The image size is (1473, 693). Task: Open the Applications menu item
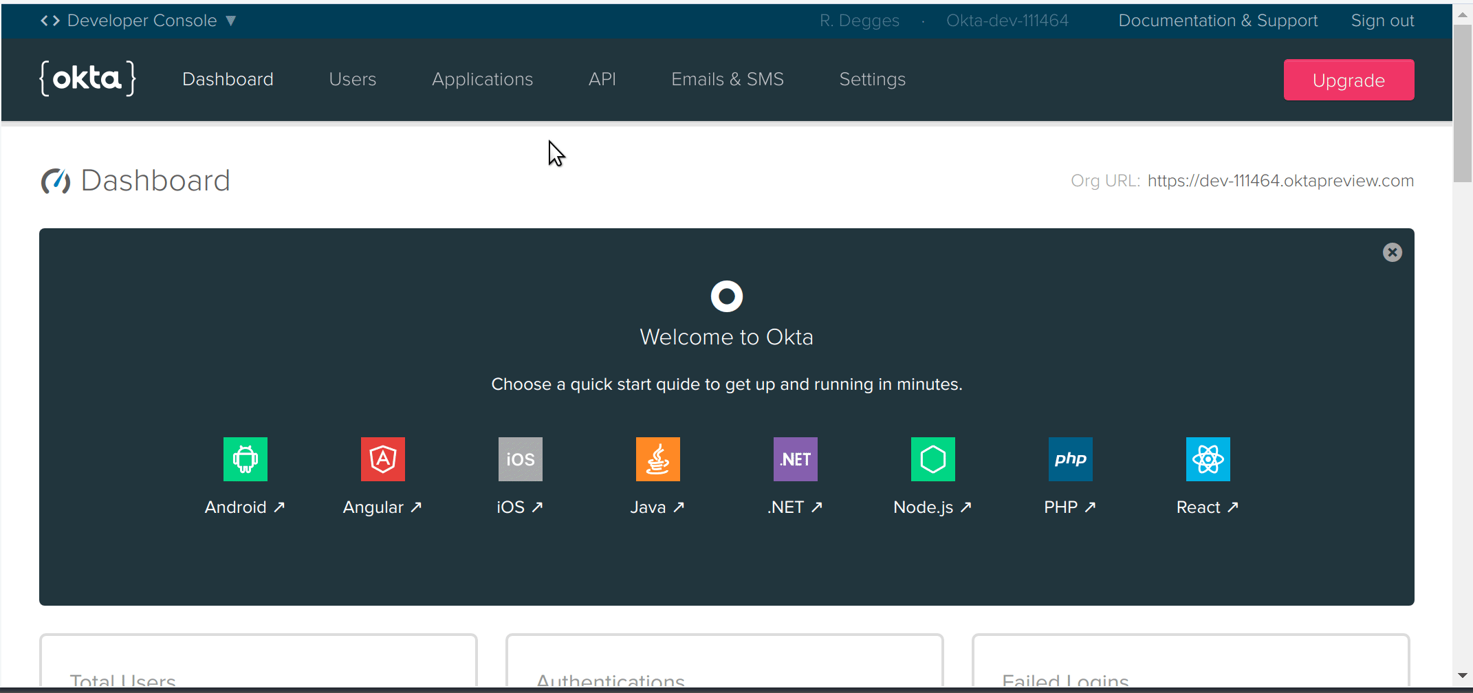click(x=482, y=79)
